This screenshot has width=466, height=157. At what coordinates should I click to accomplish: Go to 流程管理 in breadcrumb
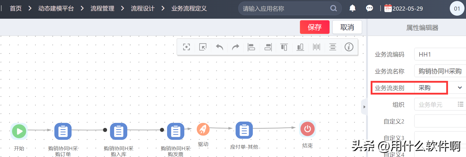pos(102,8)
